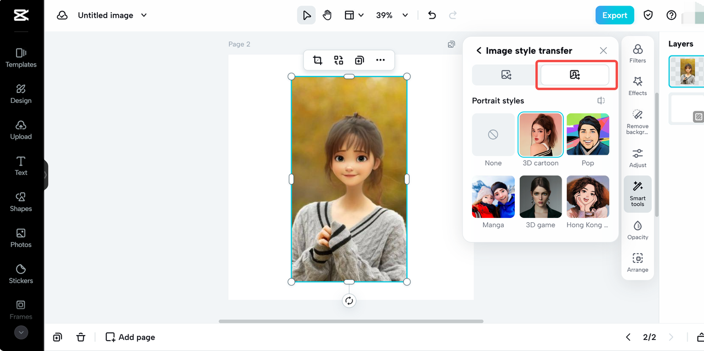The image size is (704, 351).
Task: Click the Add page button
Action: [130, 337]
